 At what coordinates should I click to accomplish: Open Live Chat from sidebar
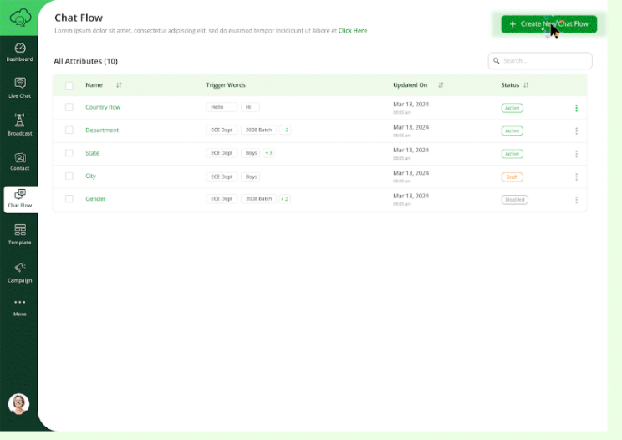pos(20,88)
